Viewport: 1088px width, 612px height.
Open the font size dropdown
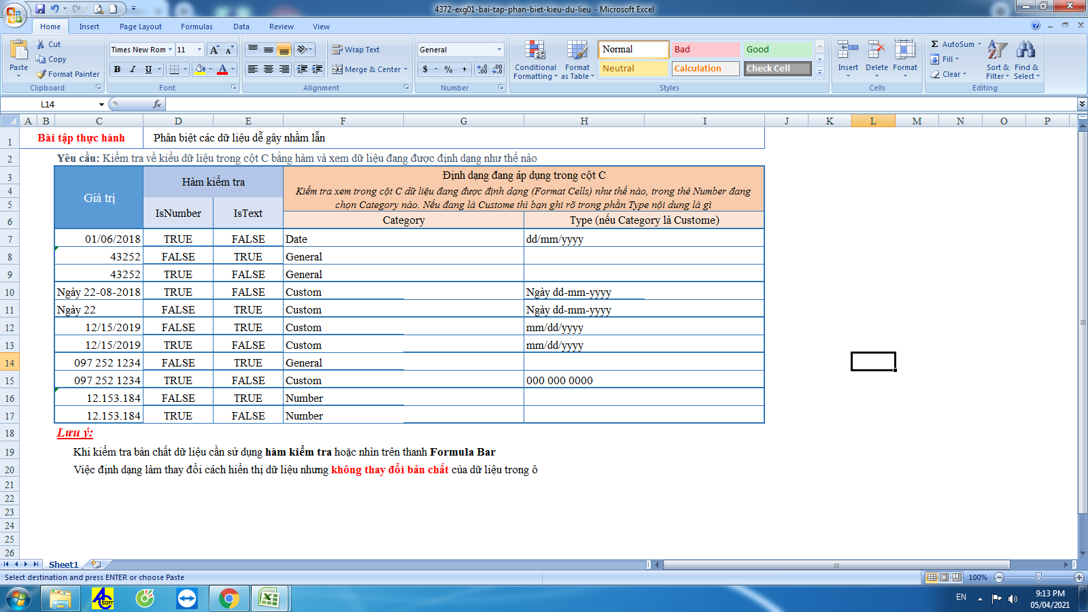[199, 50]
